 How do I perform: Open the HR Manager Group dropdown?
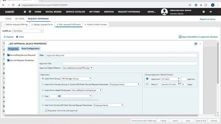tap(76, 79)
